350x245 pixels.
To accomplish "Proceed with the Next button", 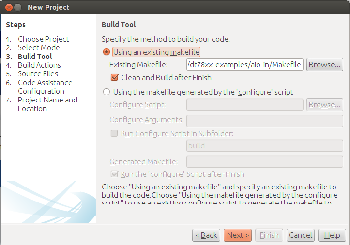I will tap(238, 235).
